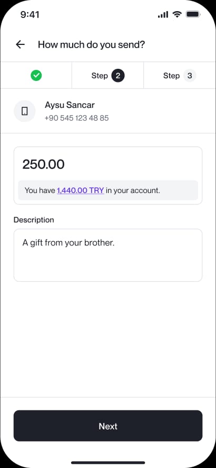Tap the Wi-Fi status icon
This screenshot has width=216, height=468.
(177, 14)
